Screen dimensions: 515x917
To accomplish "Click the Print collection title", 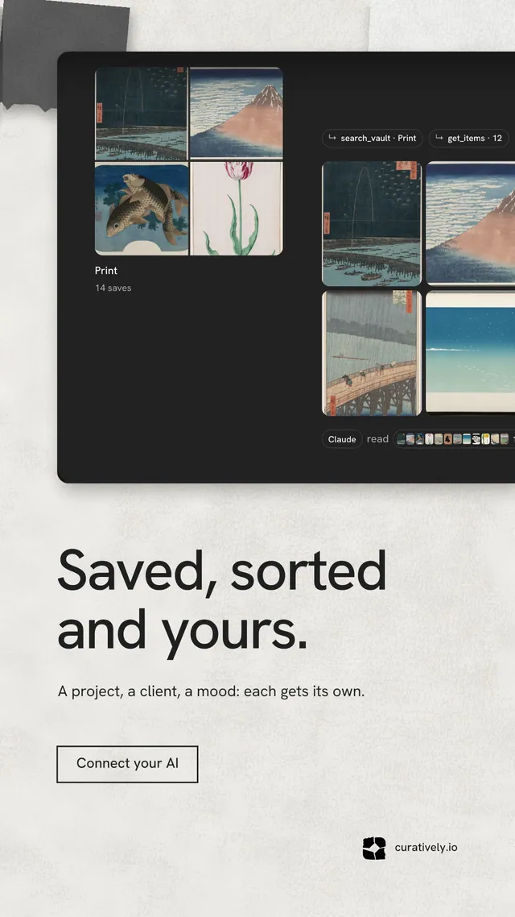I will 106,271.
